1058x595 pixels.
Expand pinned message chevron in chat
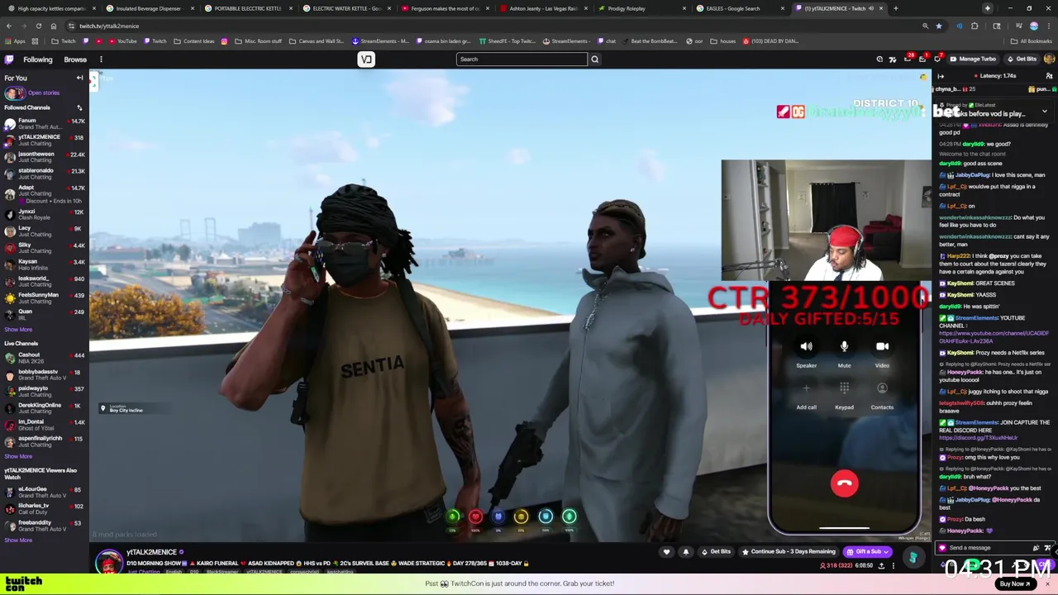coord(1044,112)
